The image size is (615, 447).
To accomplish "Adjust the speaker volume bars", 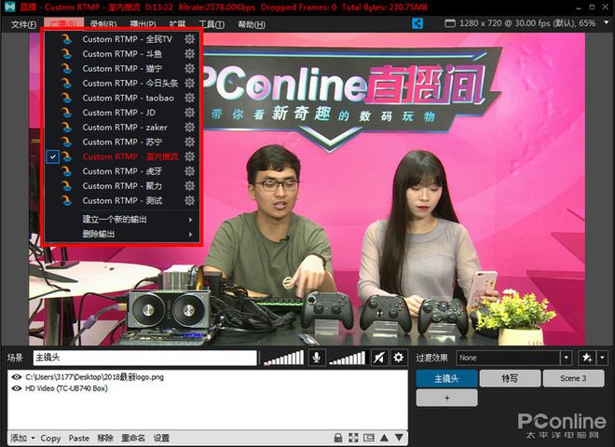I will pos(348,358).
